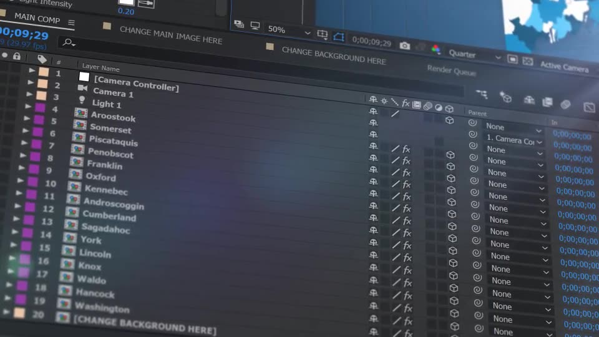Screen dimensions: 599x337
Task: Open the MAIN COMP panel menu icon
Action: click(x=71, y=23)
